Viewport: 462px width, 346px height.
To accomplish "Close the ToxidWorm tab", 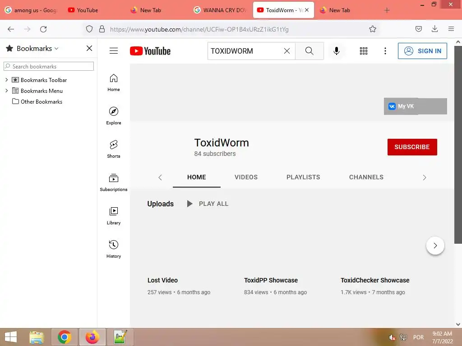I will coord(307,10).
